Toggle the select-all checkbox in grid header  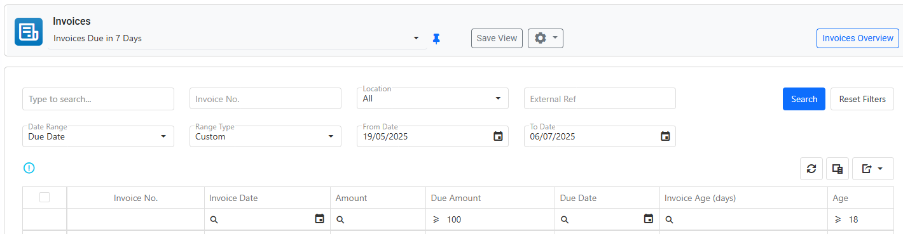click(x=45, y=197)
